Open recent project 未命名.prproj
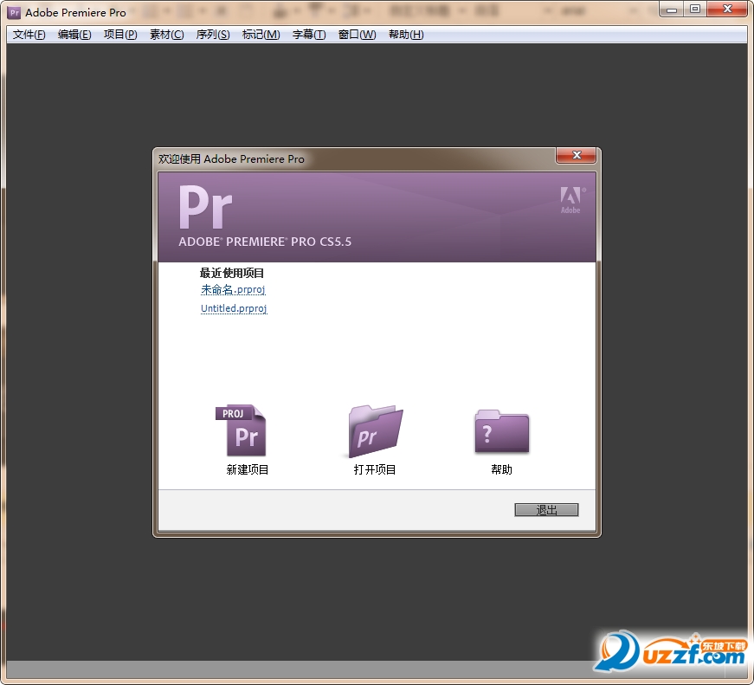The image size is (754, 685). 233,289
